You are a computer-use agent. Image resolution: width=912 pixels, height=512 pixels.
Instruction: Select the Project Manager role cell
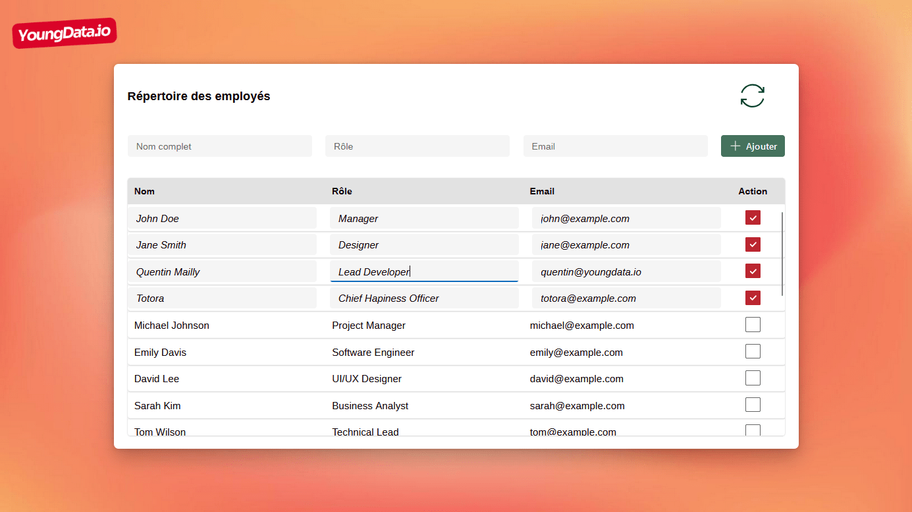pyautogui.click(x=369, y=325)
